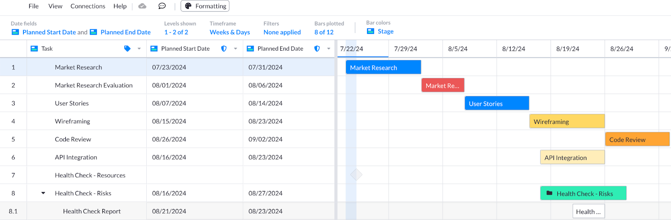Open the Task column dropdown arrow

pos(139,49)
